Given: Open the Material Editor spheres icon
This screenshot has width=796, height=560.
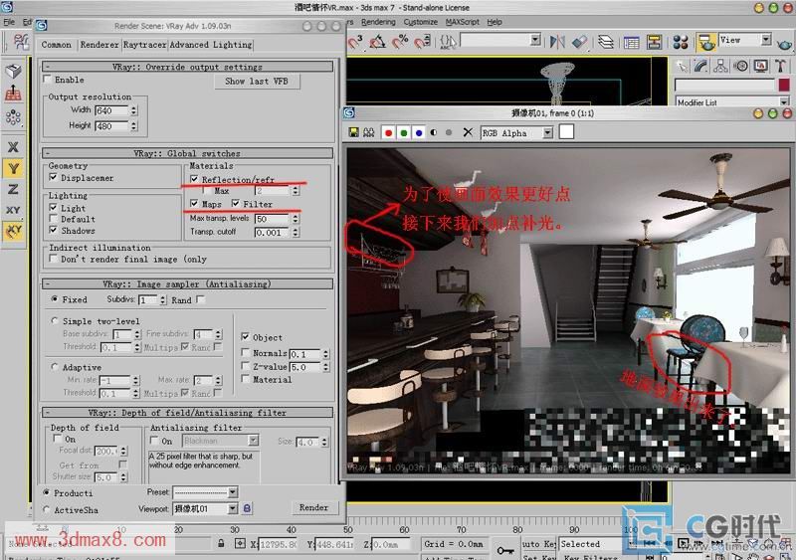Looking at the screenshot, I should [x=681, y=42].
